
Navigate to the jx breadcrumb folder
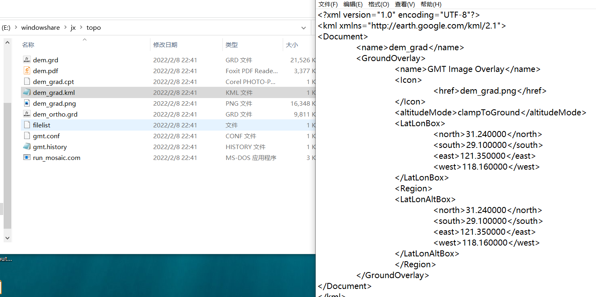coord(73,27)
